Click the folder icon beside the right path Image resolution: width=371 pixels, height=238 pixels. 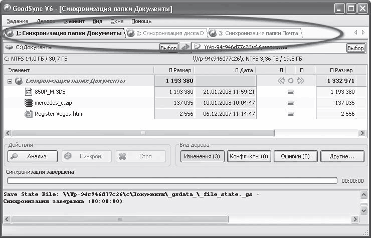tap(198, 47)
